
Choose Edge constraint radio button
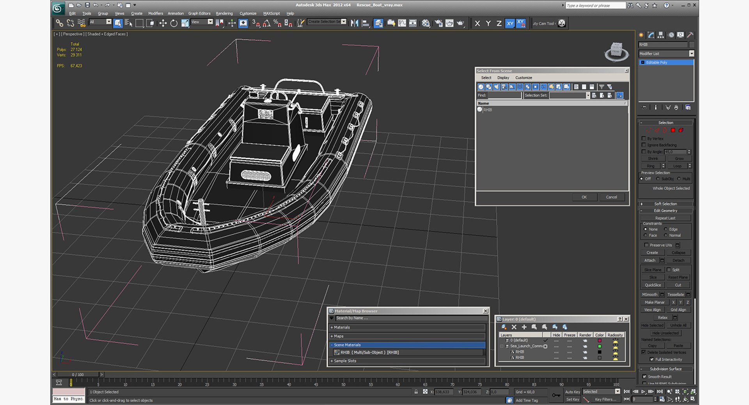(666, 229)
